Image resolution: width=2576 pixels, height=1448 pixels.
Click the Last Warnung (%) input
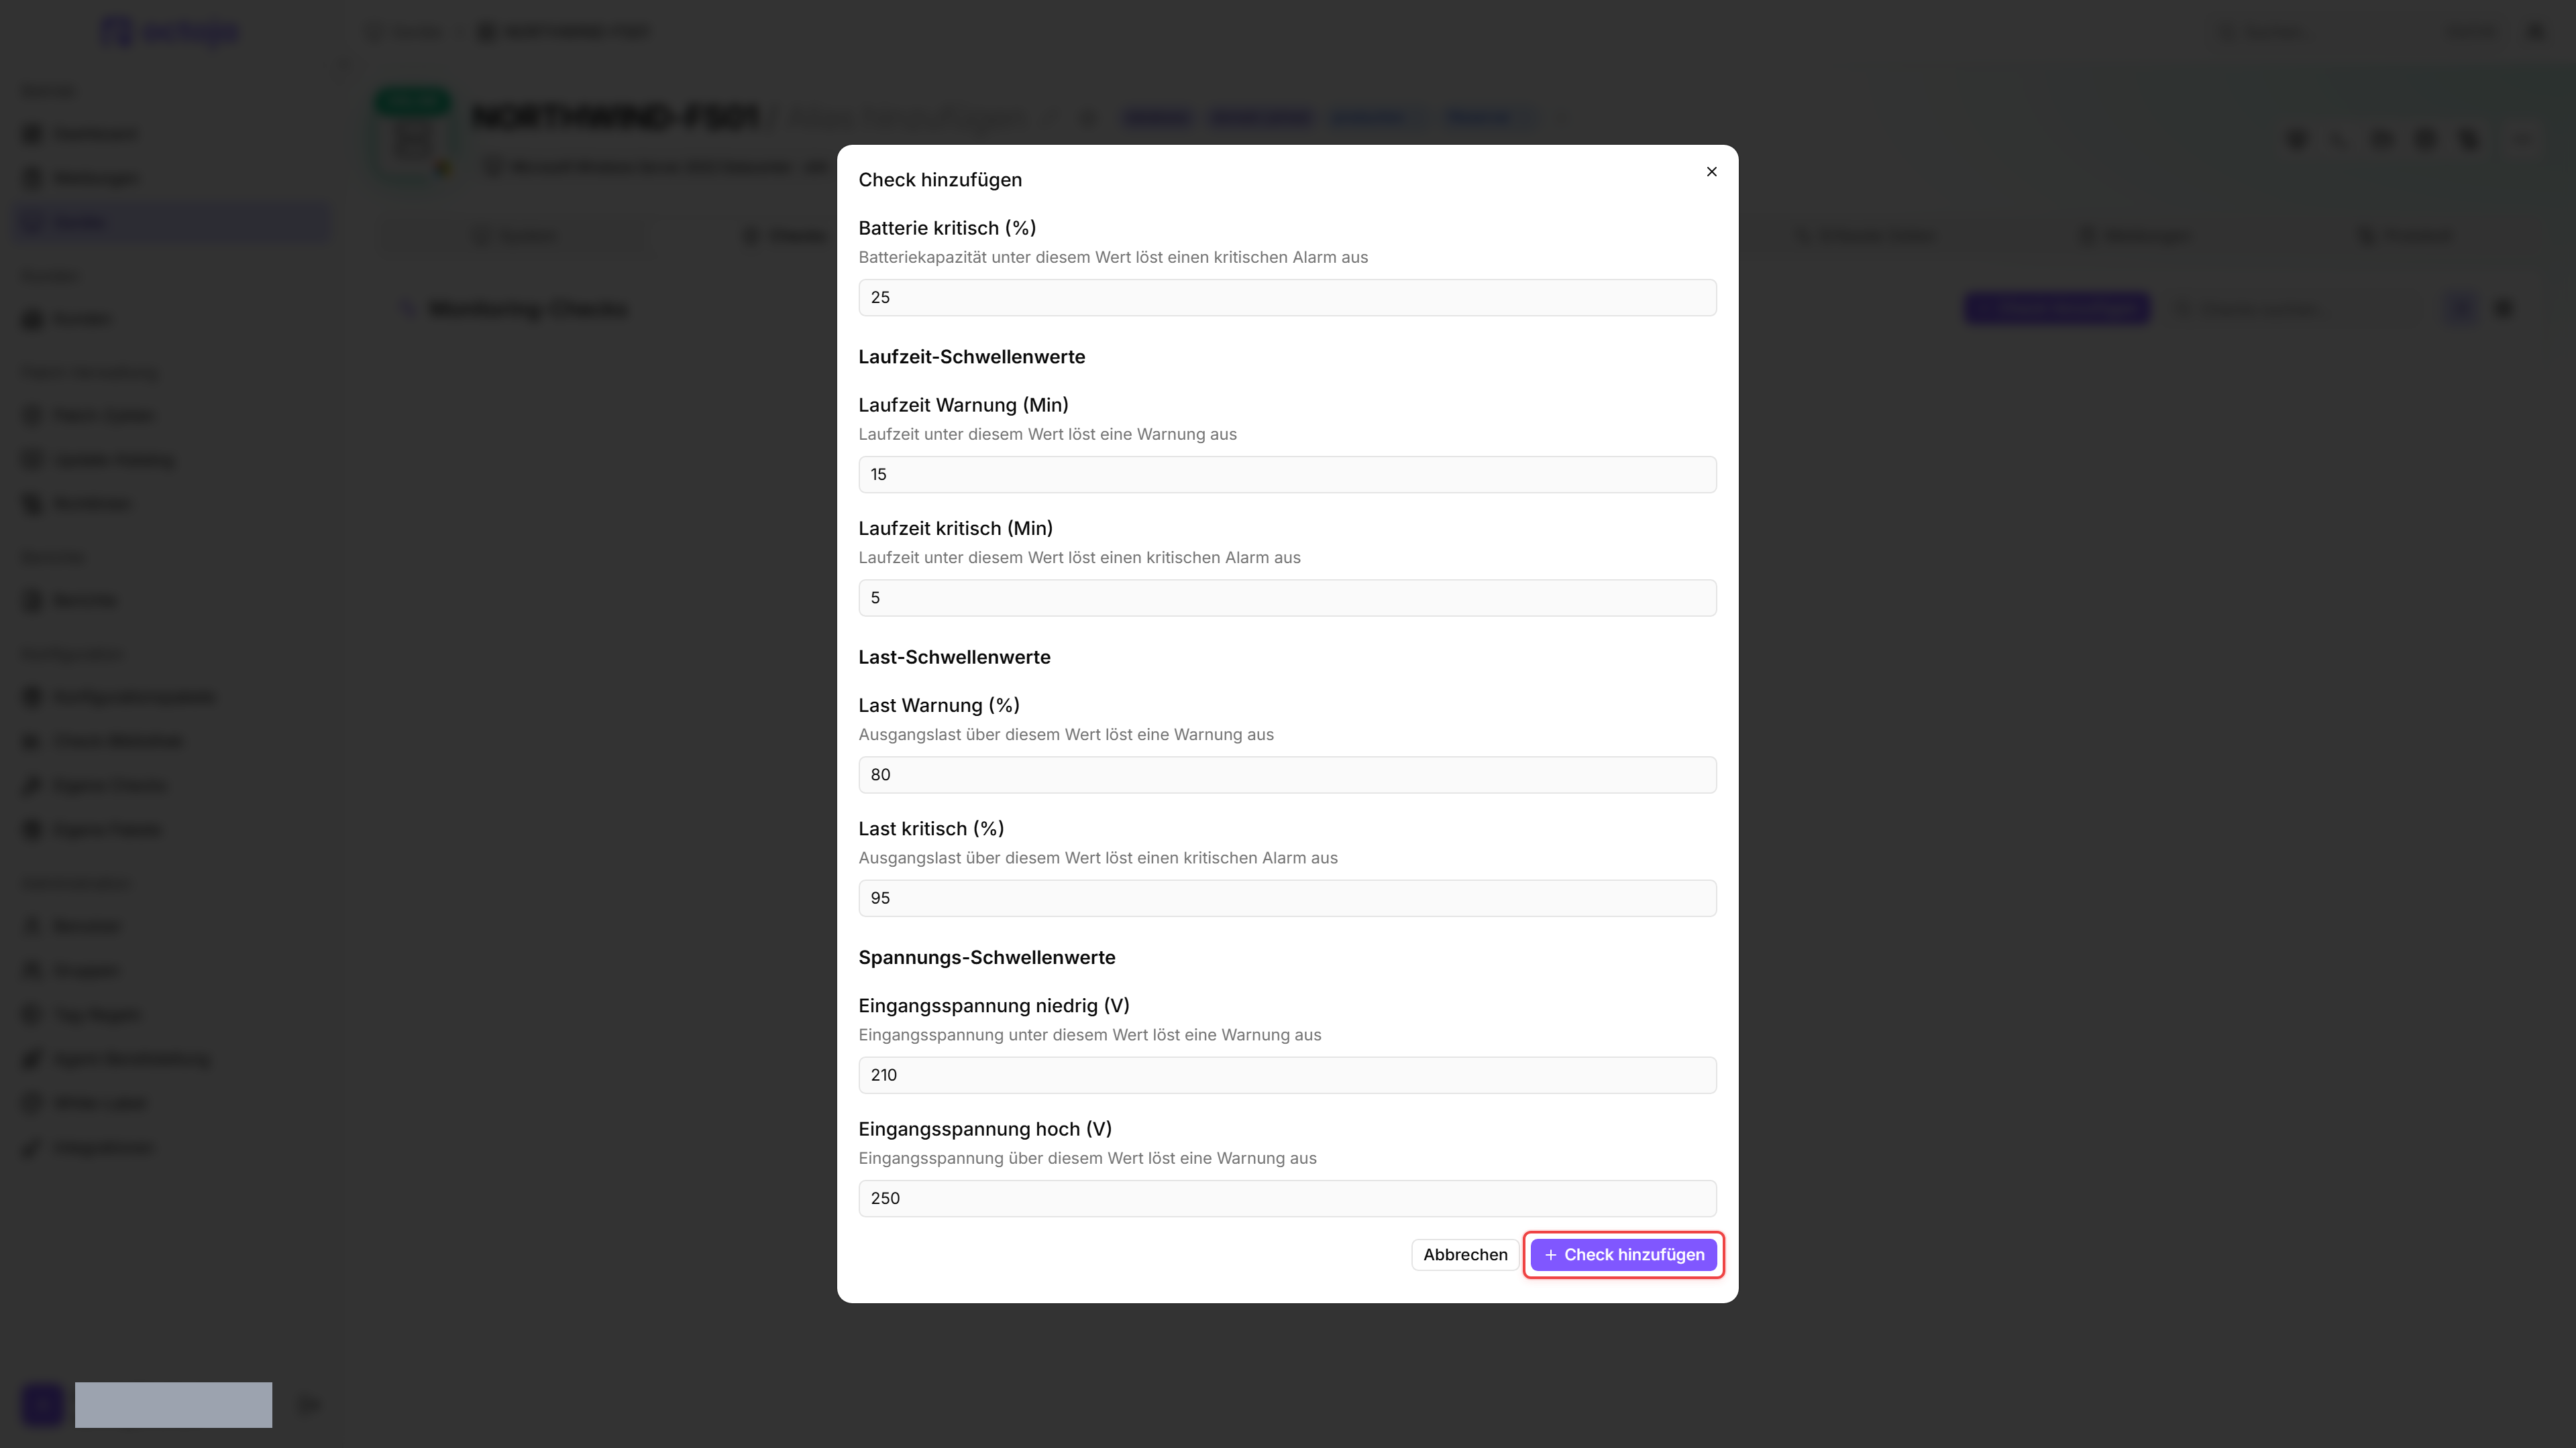point(1287,774)
